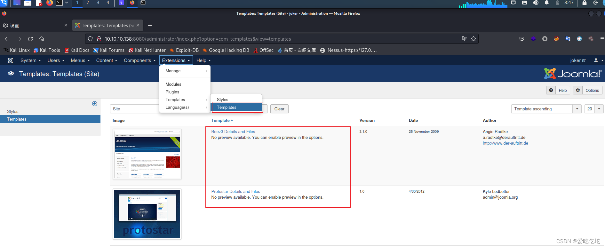Reload the page with the refresh icon
605x247 pixels.
click(30, 39)
